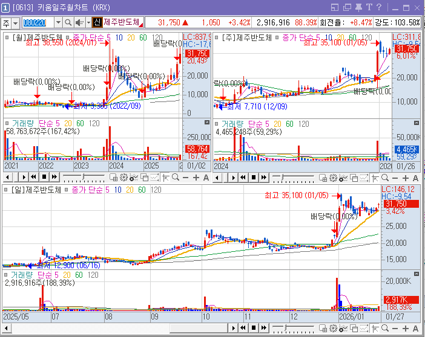
Task: Click the daily scrollbar's left arrow button
Action: tap(7, 329)
